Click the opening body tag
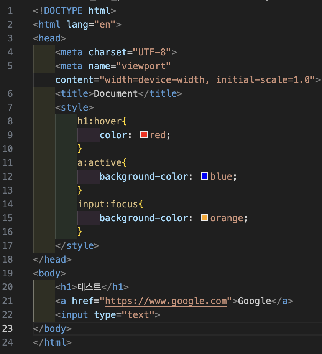This screenshot has height=354, width=322. 49,273
